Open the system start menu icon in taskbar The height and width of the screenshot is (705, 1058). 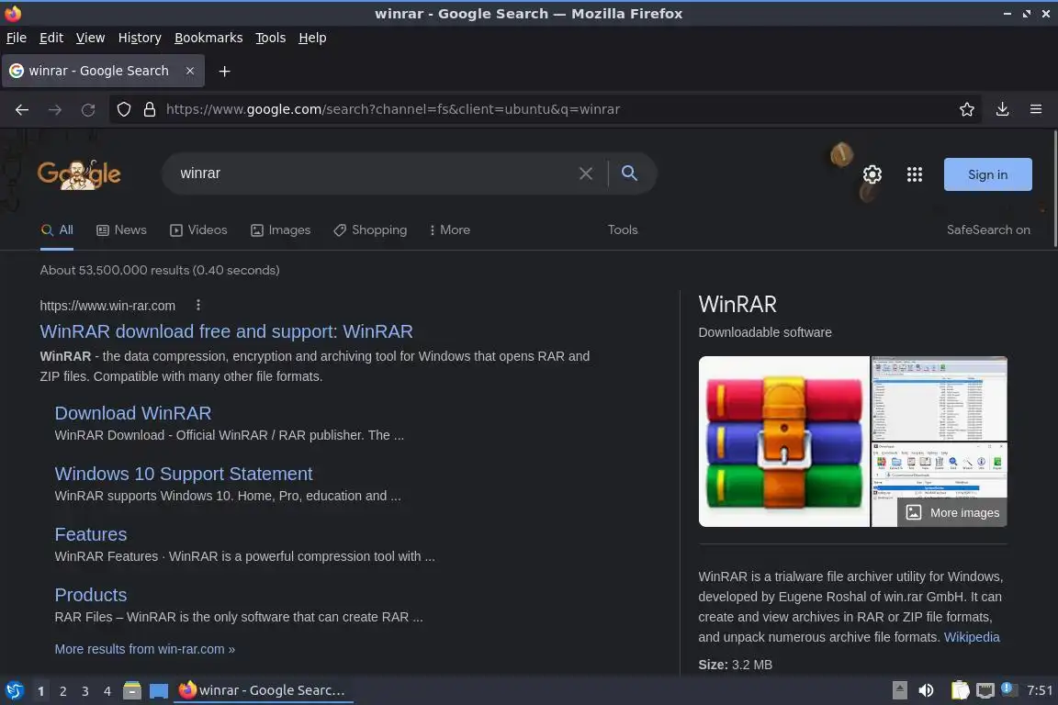pyautogui.click(x=14, y=690)
